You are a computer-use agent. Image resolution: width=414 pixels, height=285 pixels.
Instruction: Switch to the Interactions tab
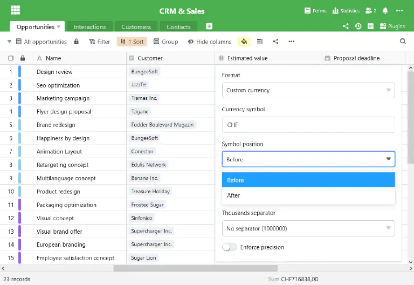(x=90, y=27)
